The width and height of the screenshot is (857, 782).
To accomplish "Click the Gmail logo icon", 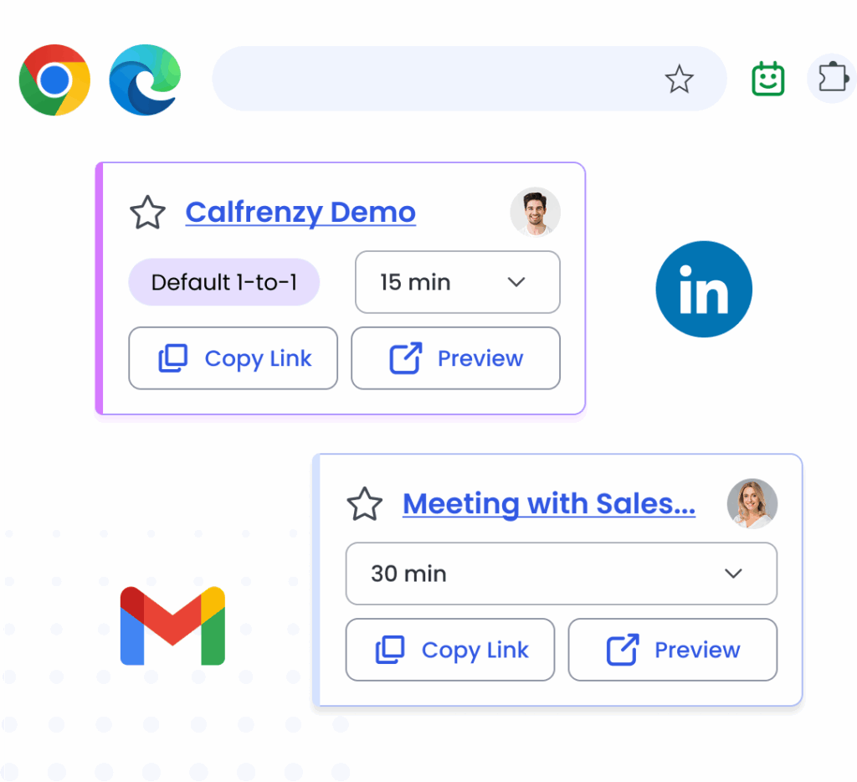I will point(172,626).
